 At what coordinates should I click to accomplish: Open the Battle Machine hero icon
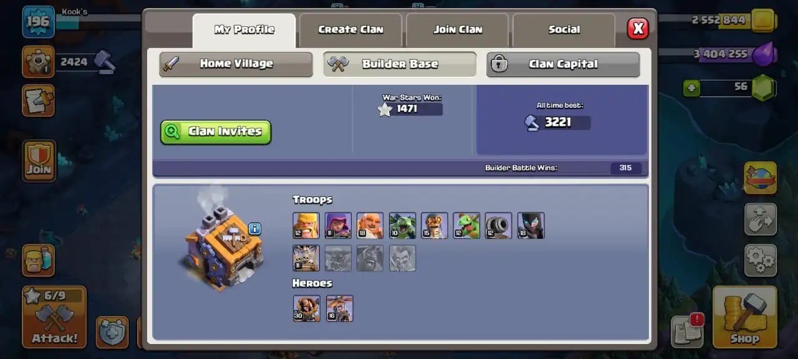(306, 308)
